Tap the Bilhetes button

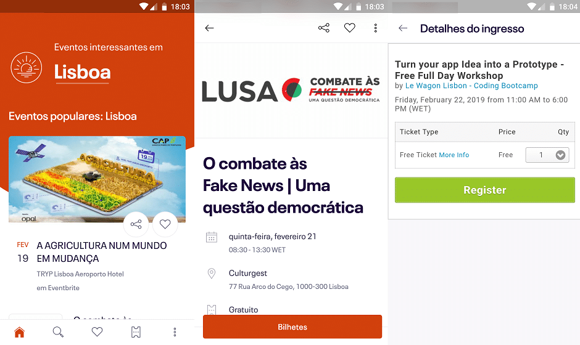point(292,327)
